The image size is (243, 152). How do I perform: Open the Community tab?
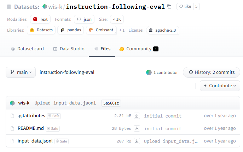pos(139,49)
